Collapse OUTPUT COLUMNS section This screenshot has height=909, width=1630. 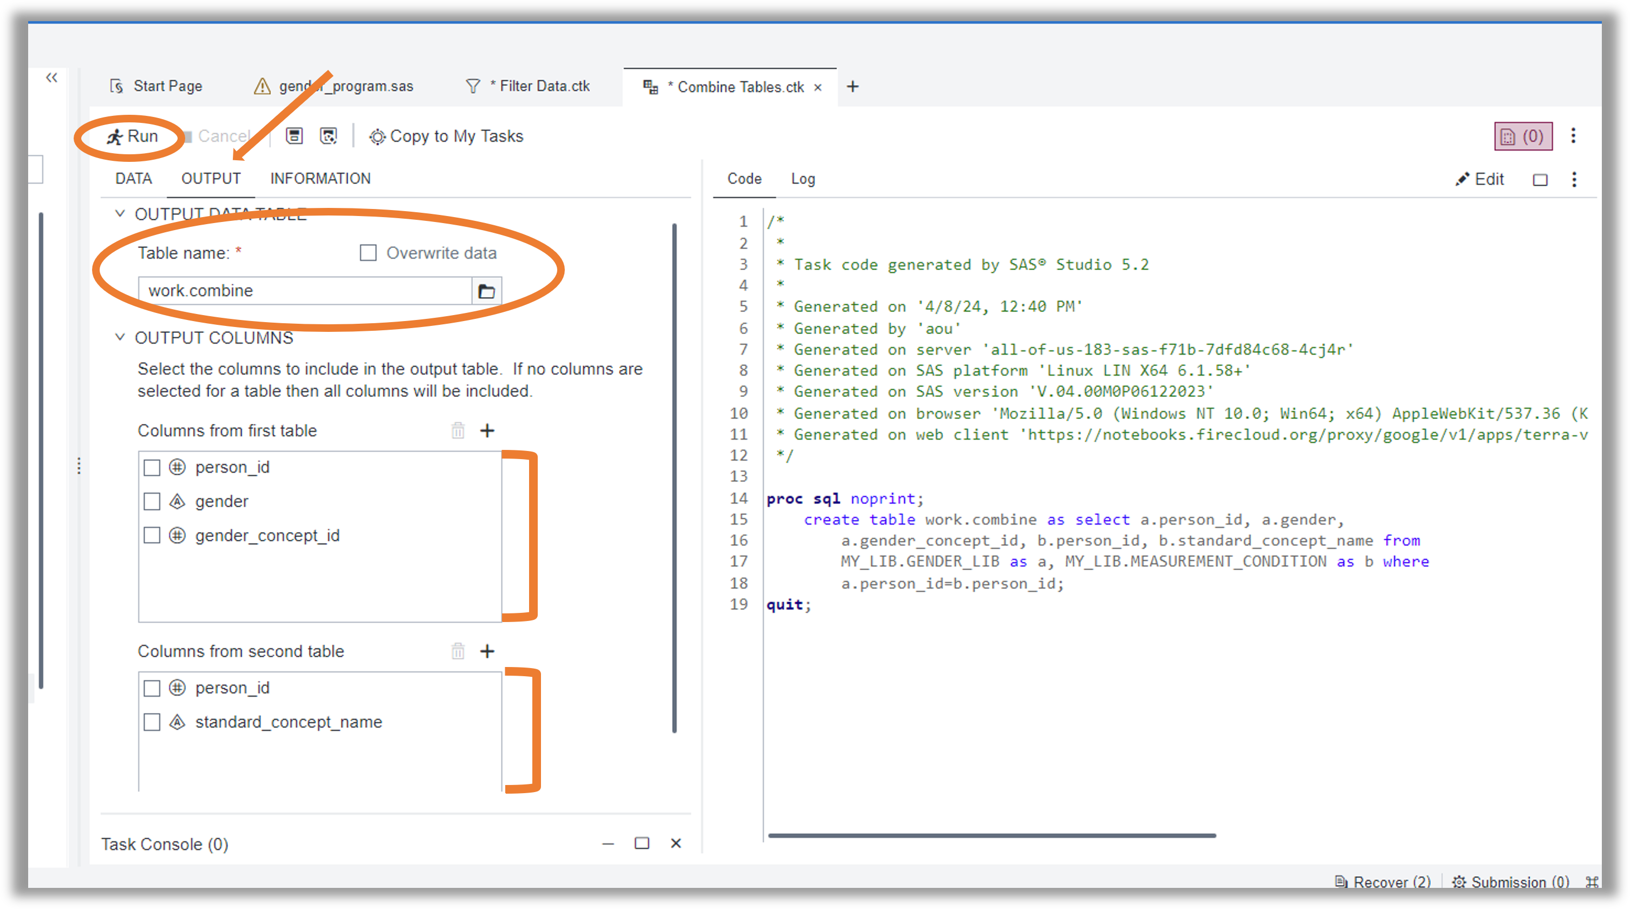click(x=120, y=337)
